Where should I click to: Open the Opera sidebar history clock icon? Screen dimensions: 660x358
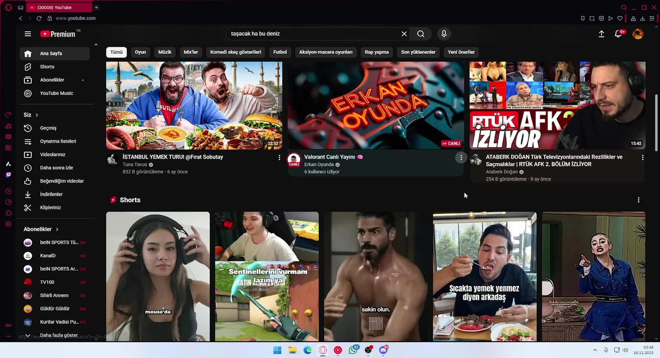click(8, 202)
